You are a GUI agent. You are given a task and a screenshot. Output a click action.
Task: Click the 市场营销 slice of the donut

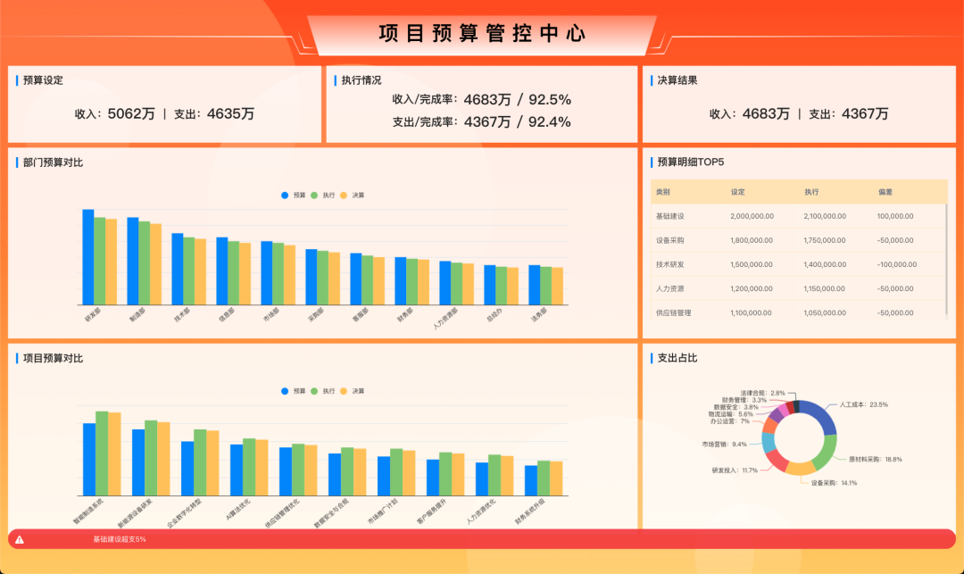(x=768, y=442)
